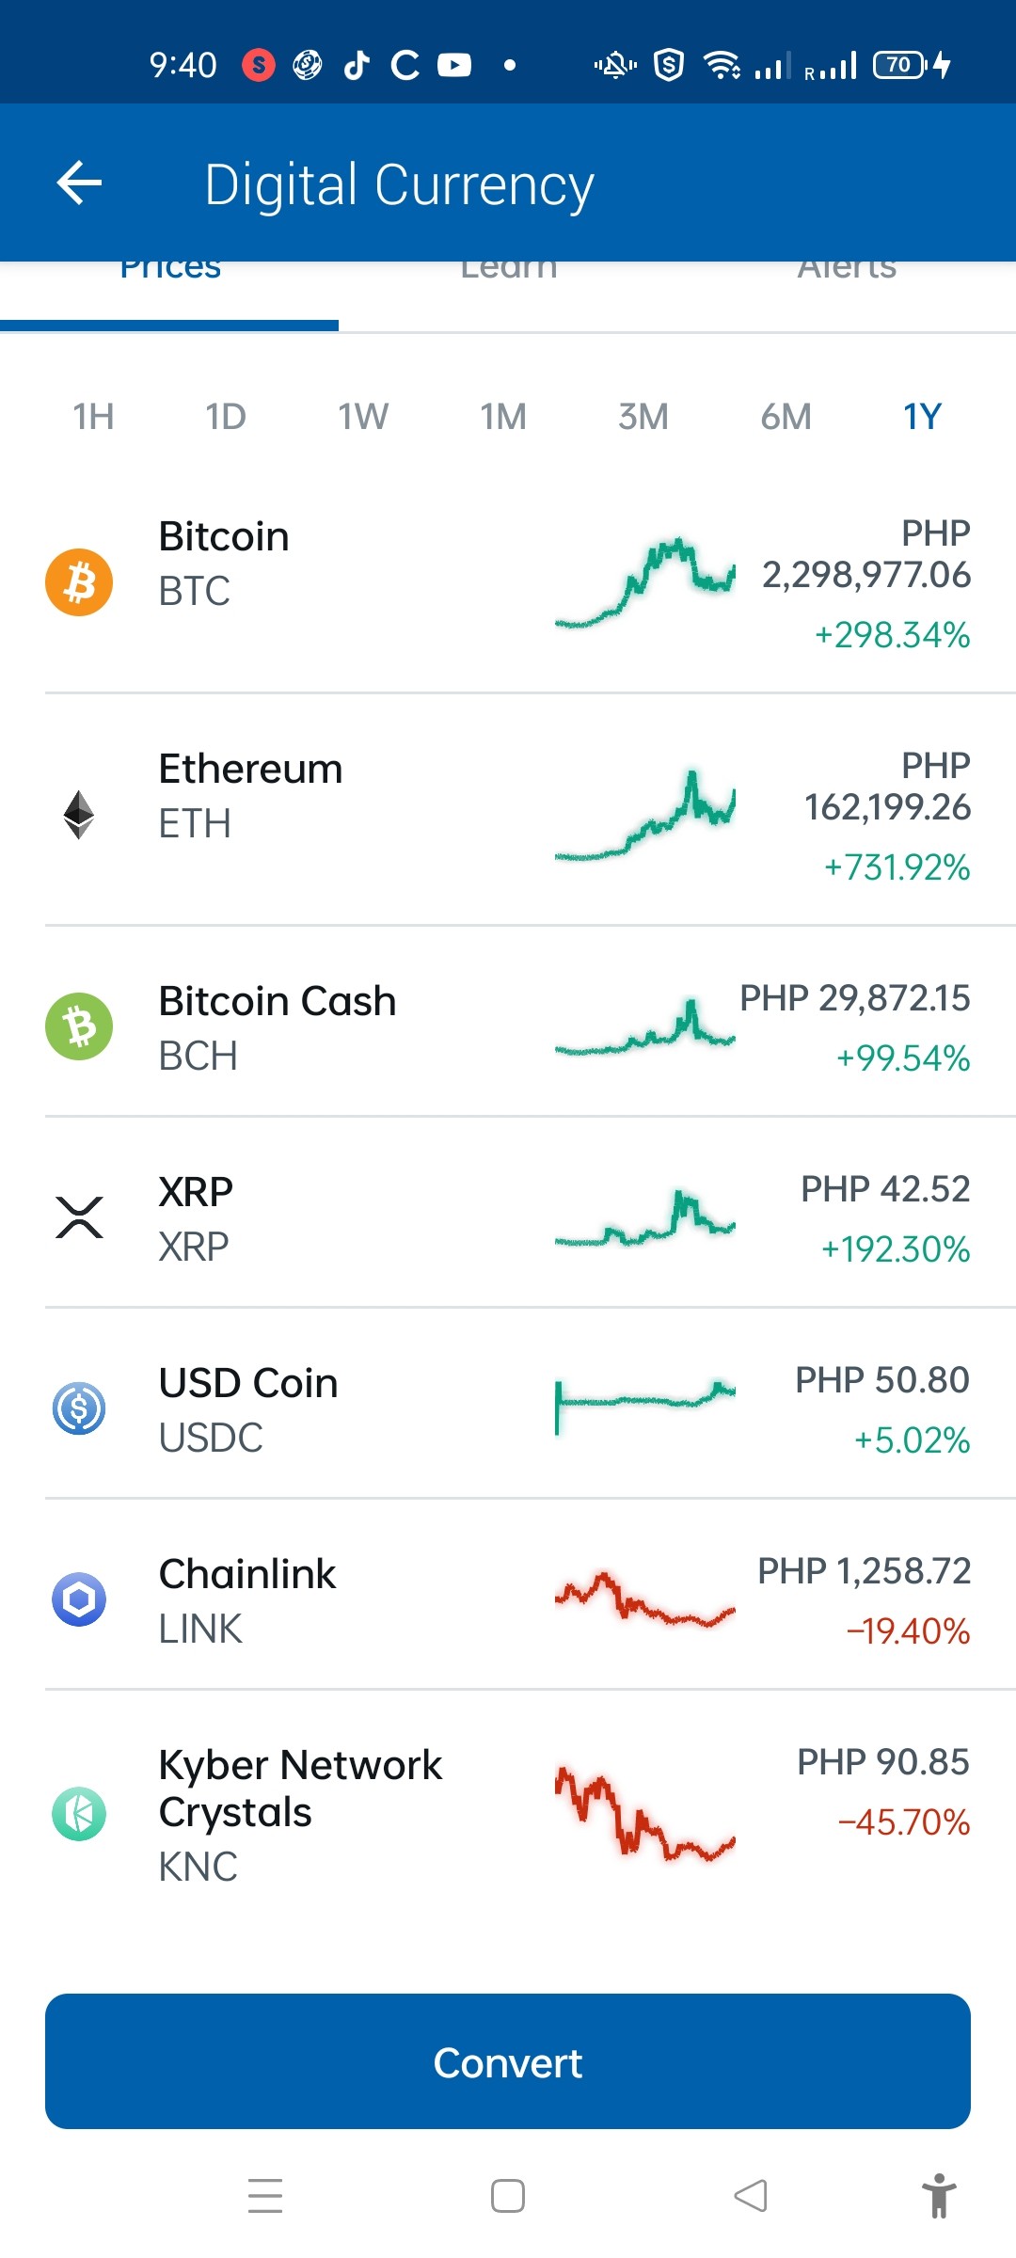The image size is (1016, 2258).
Task: Open the Bitcoin price sparkline chart
Action: point(645,582)
